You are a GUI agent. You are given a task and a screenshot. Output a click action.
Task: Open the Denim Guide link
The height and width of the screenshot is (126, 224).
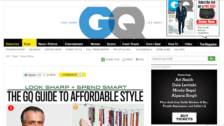pyautogui.click(x=163, y=50)
